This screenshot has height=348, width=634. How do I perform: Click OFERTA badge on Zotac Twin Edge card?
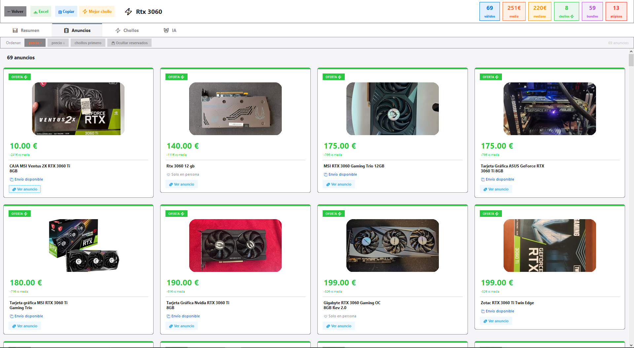491,214
